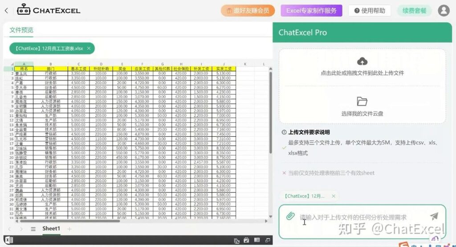
Task: Switch to the 文件预览 tab
Action: pos(21,30)
